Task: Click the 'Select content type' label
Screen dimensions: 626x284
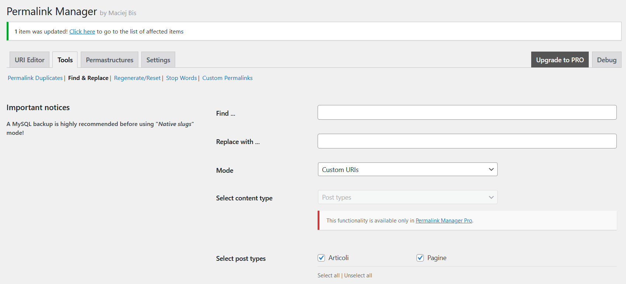Action: 244,198
